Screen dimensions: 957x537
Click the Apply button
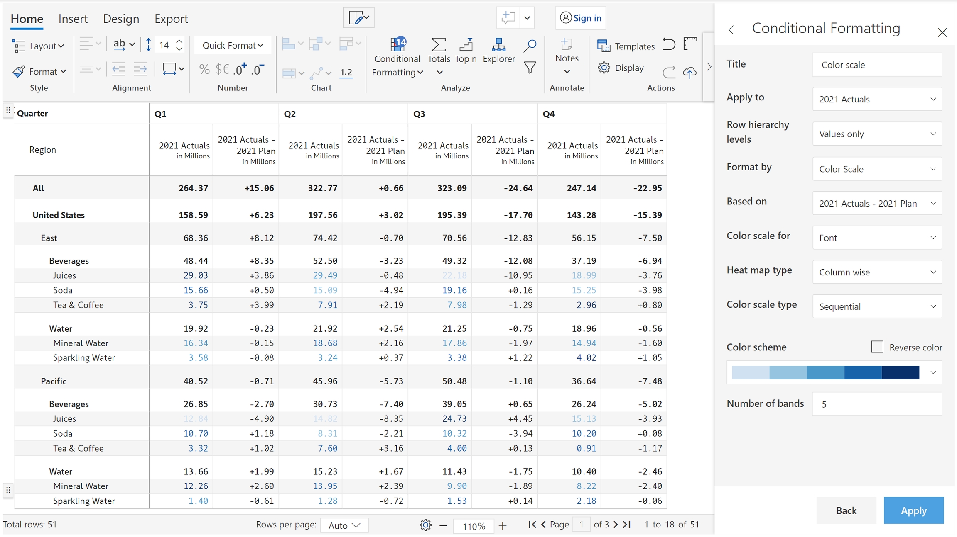pyautogui.click(x=913, y=510)
